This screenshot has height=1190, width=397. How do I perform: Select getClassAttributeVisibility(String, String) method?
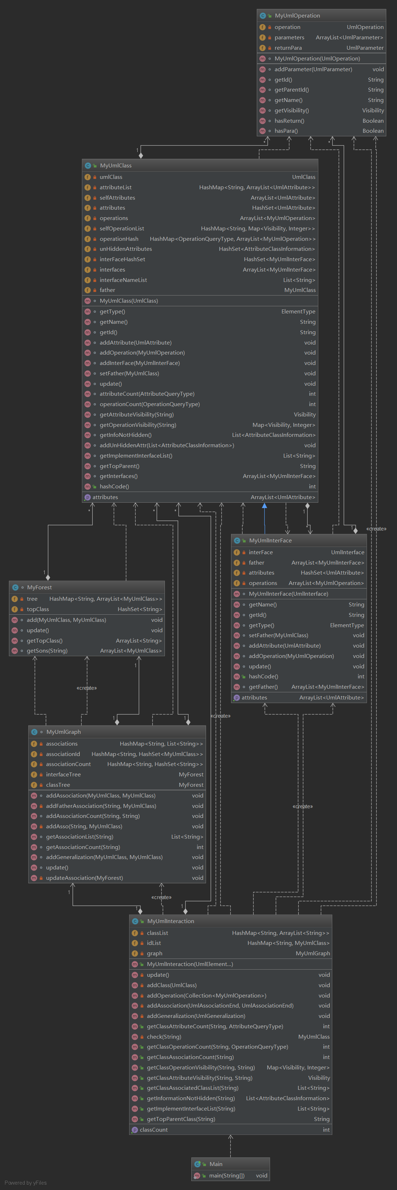tap(230, 1078)
